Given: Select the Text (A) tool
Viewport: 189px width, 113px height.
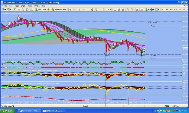Looking at the screenshot, I should (x=100, y=10).
